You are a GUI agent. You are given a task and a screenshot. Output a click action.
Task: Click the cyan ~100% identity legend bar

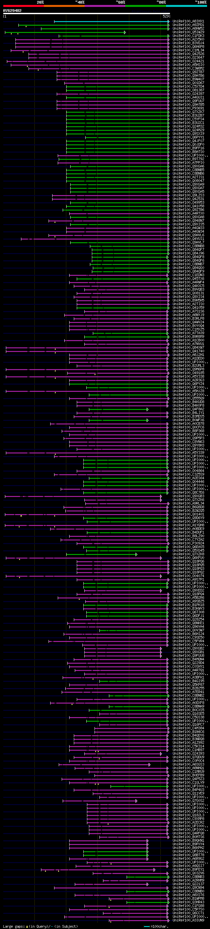pos(186,6)
